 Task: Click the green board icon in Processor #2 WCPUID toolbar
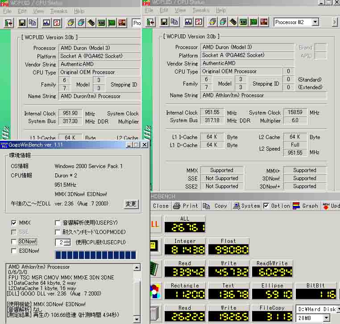[x=253, y=22]
